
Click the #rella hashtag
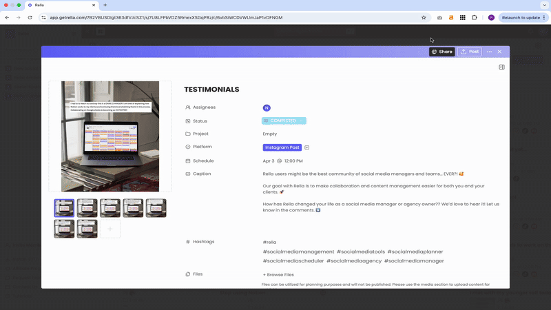click(269, 242)
